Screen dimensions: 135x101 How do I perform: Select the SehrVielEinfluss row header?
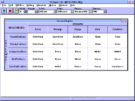point(18,66)
